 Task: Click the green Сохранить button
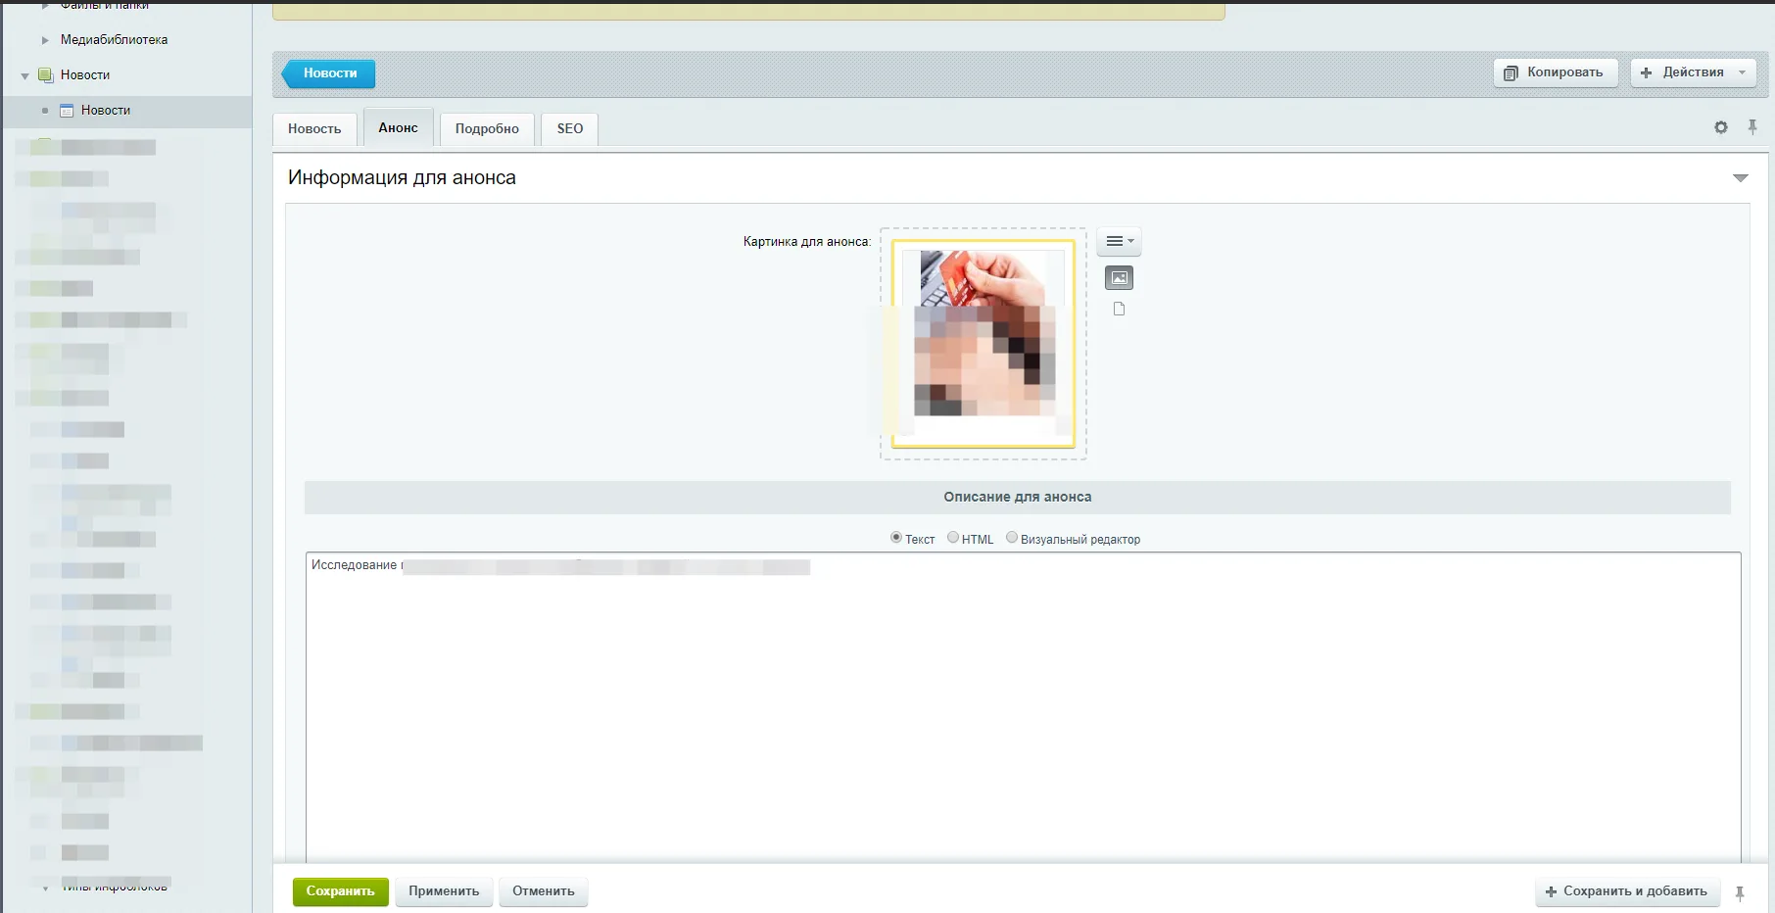pos(340,891)
